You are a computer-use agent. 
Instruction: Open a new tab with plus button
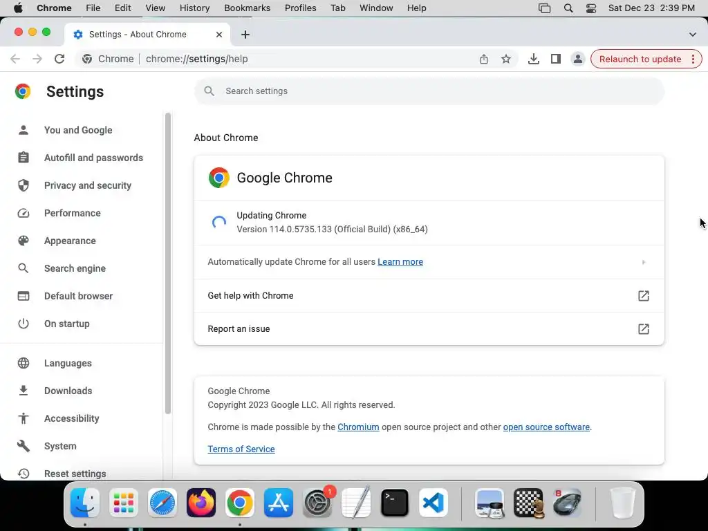coord(245,35)
